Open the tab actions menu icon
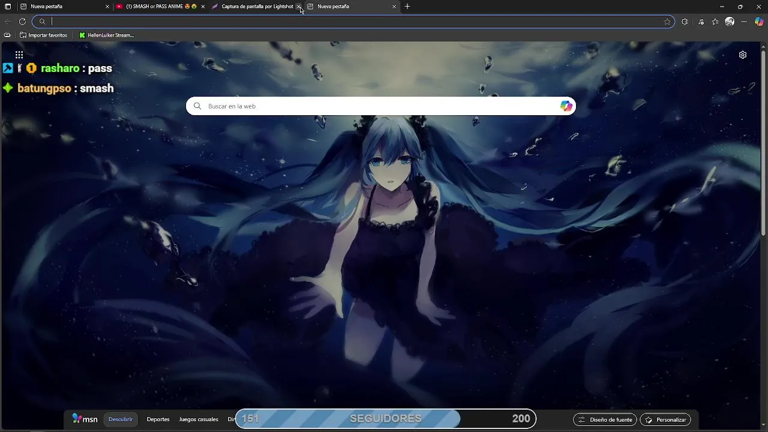Viewport: 768px width, 432px height. pos(8,7)
